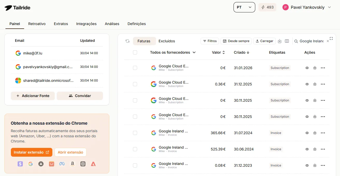Screen dimensions: 340x176
Task: Open more actions for 525.39 € invoice
Action: pos(323,149)
